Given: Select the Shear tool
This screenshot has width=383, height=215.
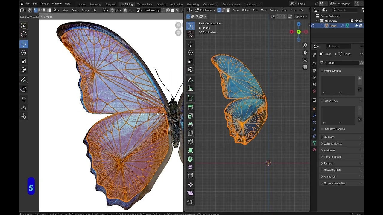Looking at the screenshot, I should tap(190, 193).
